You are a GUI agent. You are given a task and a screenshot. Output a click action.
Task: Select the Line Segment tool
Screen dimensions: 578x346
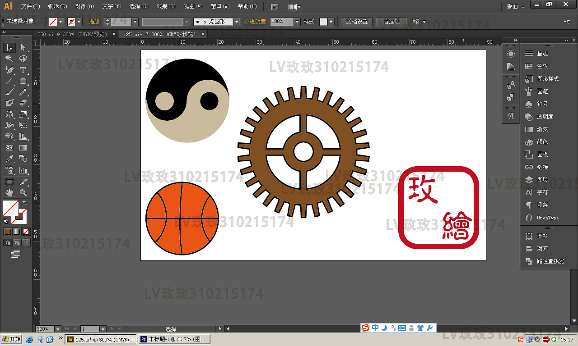[x=9, y=82]
